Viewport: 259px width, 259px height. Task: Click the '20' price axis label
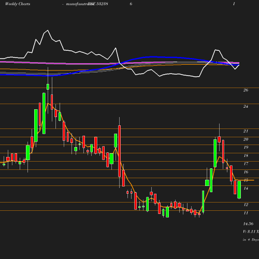click(246, 139)
